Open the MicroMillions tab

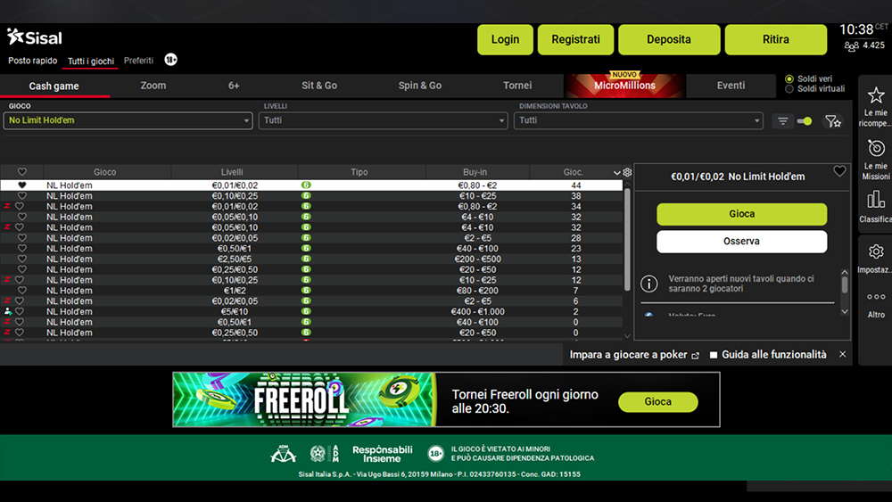[624, 86]
